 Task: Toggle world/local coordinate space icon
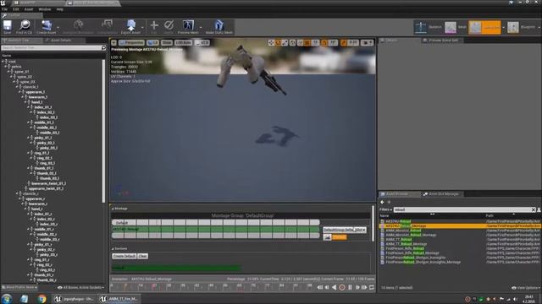[x=293, y=43]
